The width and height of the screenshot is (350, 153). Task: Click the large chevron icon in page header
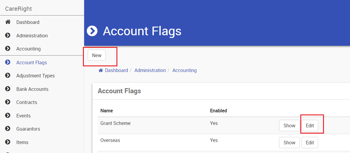point(92,31)
